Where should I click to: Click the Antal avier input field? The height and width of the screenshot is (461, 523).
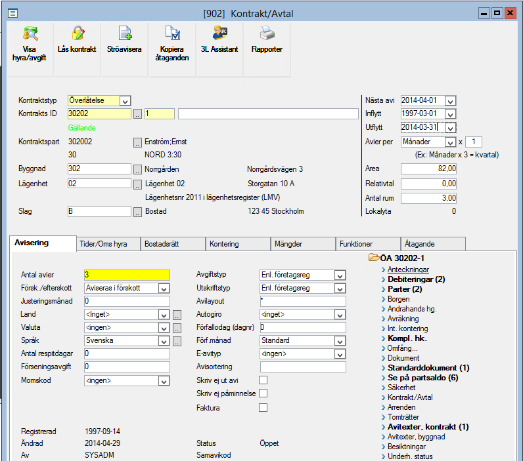pos(127,275)
